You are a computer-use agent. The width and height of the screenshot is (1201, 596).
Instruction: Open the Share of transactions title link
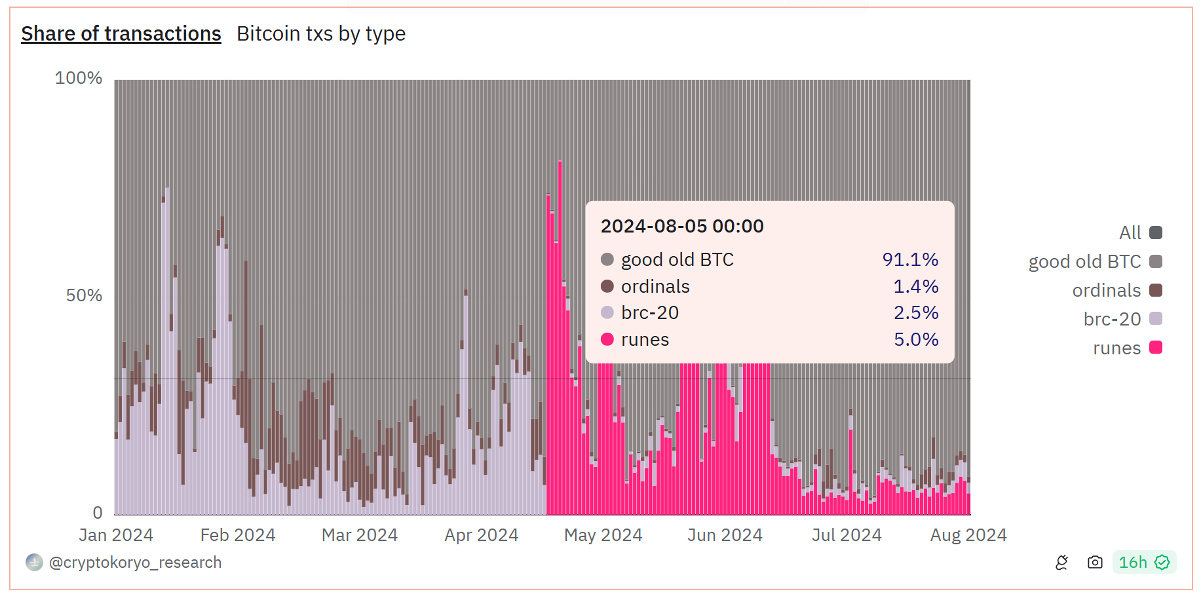point(121,33)
